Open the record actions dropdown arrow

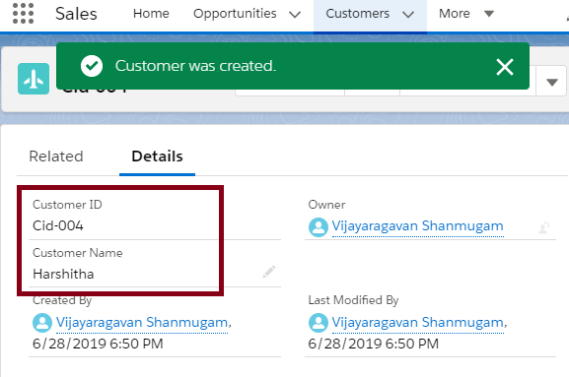coord(552,83)
